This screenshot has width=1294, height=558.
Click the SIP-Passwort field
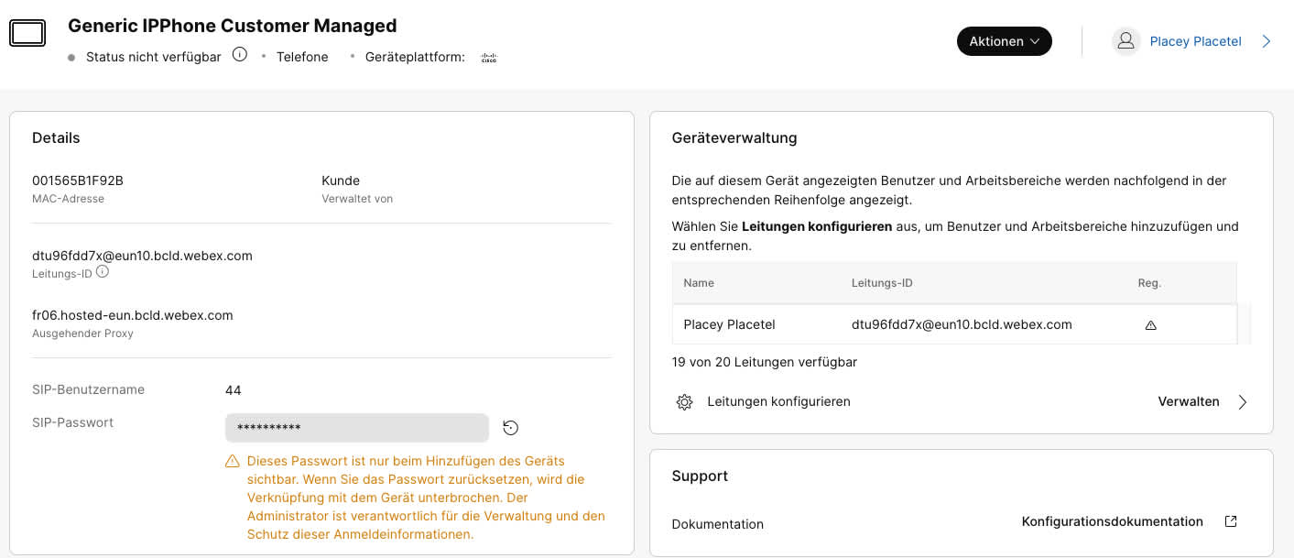pyautogui.click(x=356, y=428)
